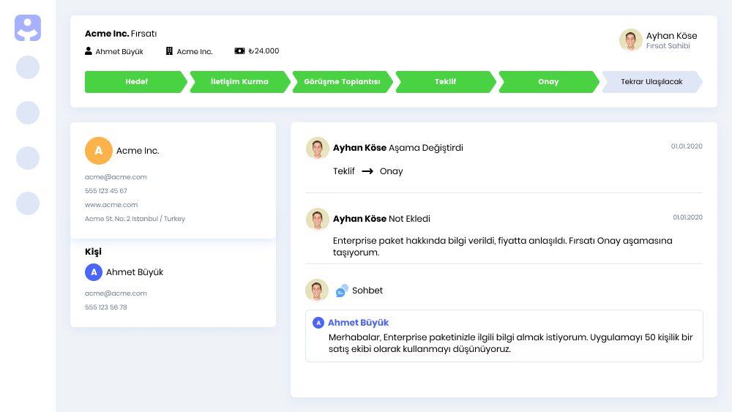Move opportunity to Tekrar Ulaşılacak stage
732x412 pixels.
pyautogui.click(x=651, y=82)
